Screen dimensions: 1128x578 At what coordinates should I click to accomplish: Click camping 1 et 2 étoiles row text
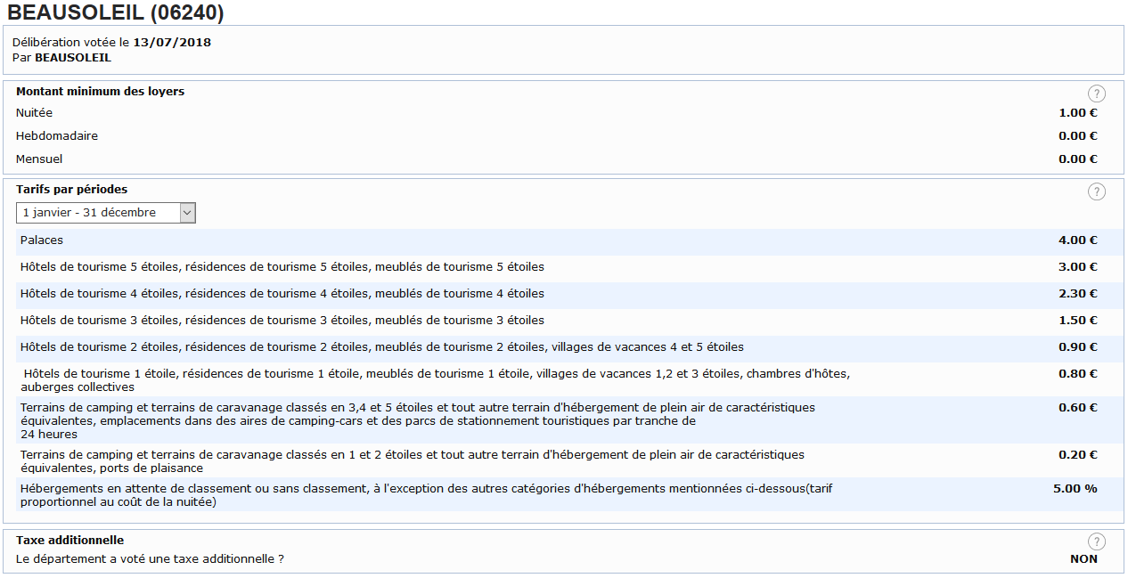click(413, 461)
